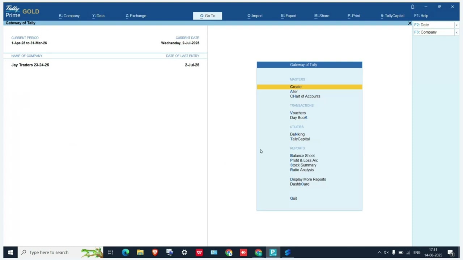463x260 pixels.
Task: Open Vouchers under Transactions
Action: point(298,113)
